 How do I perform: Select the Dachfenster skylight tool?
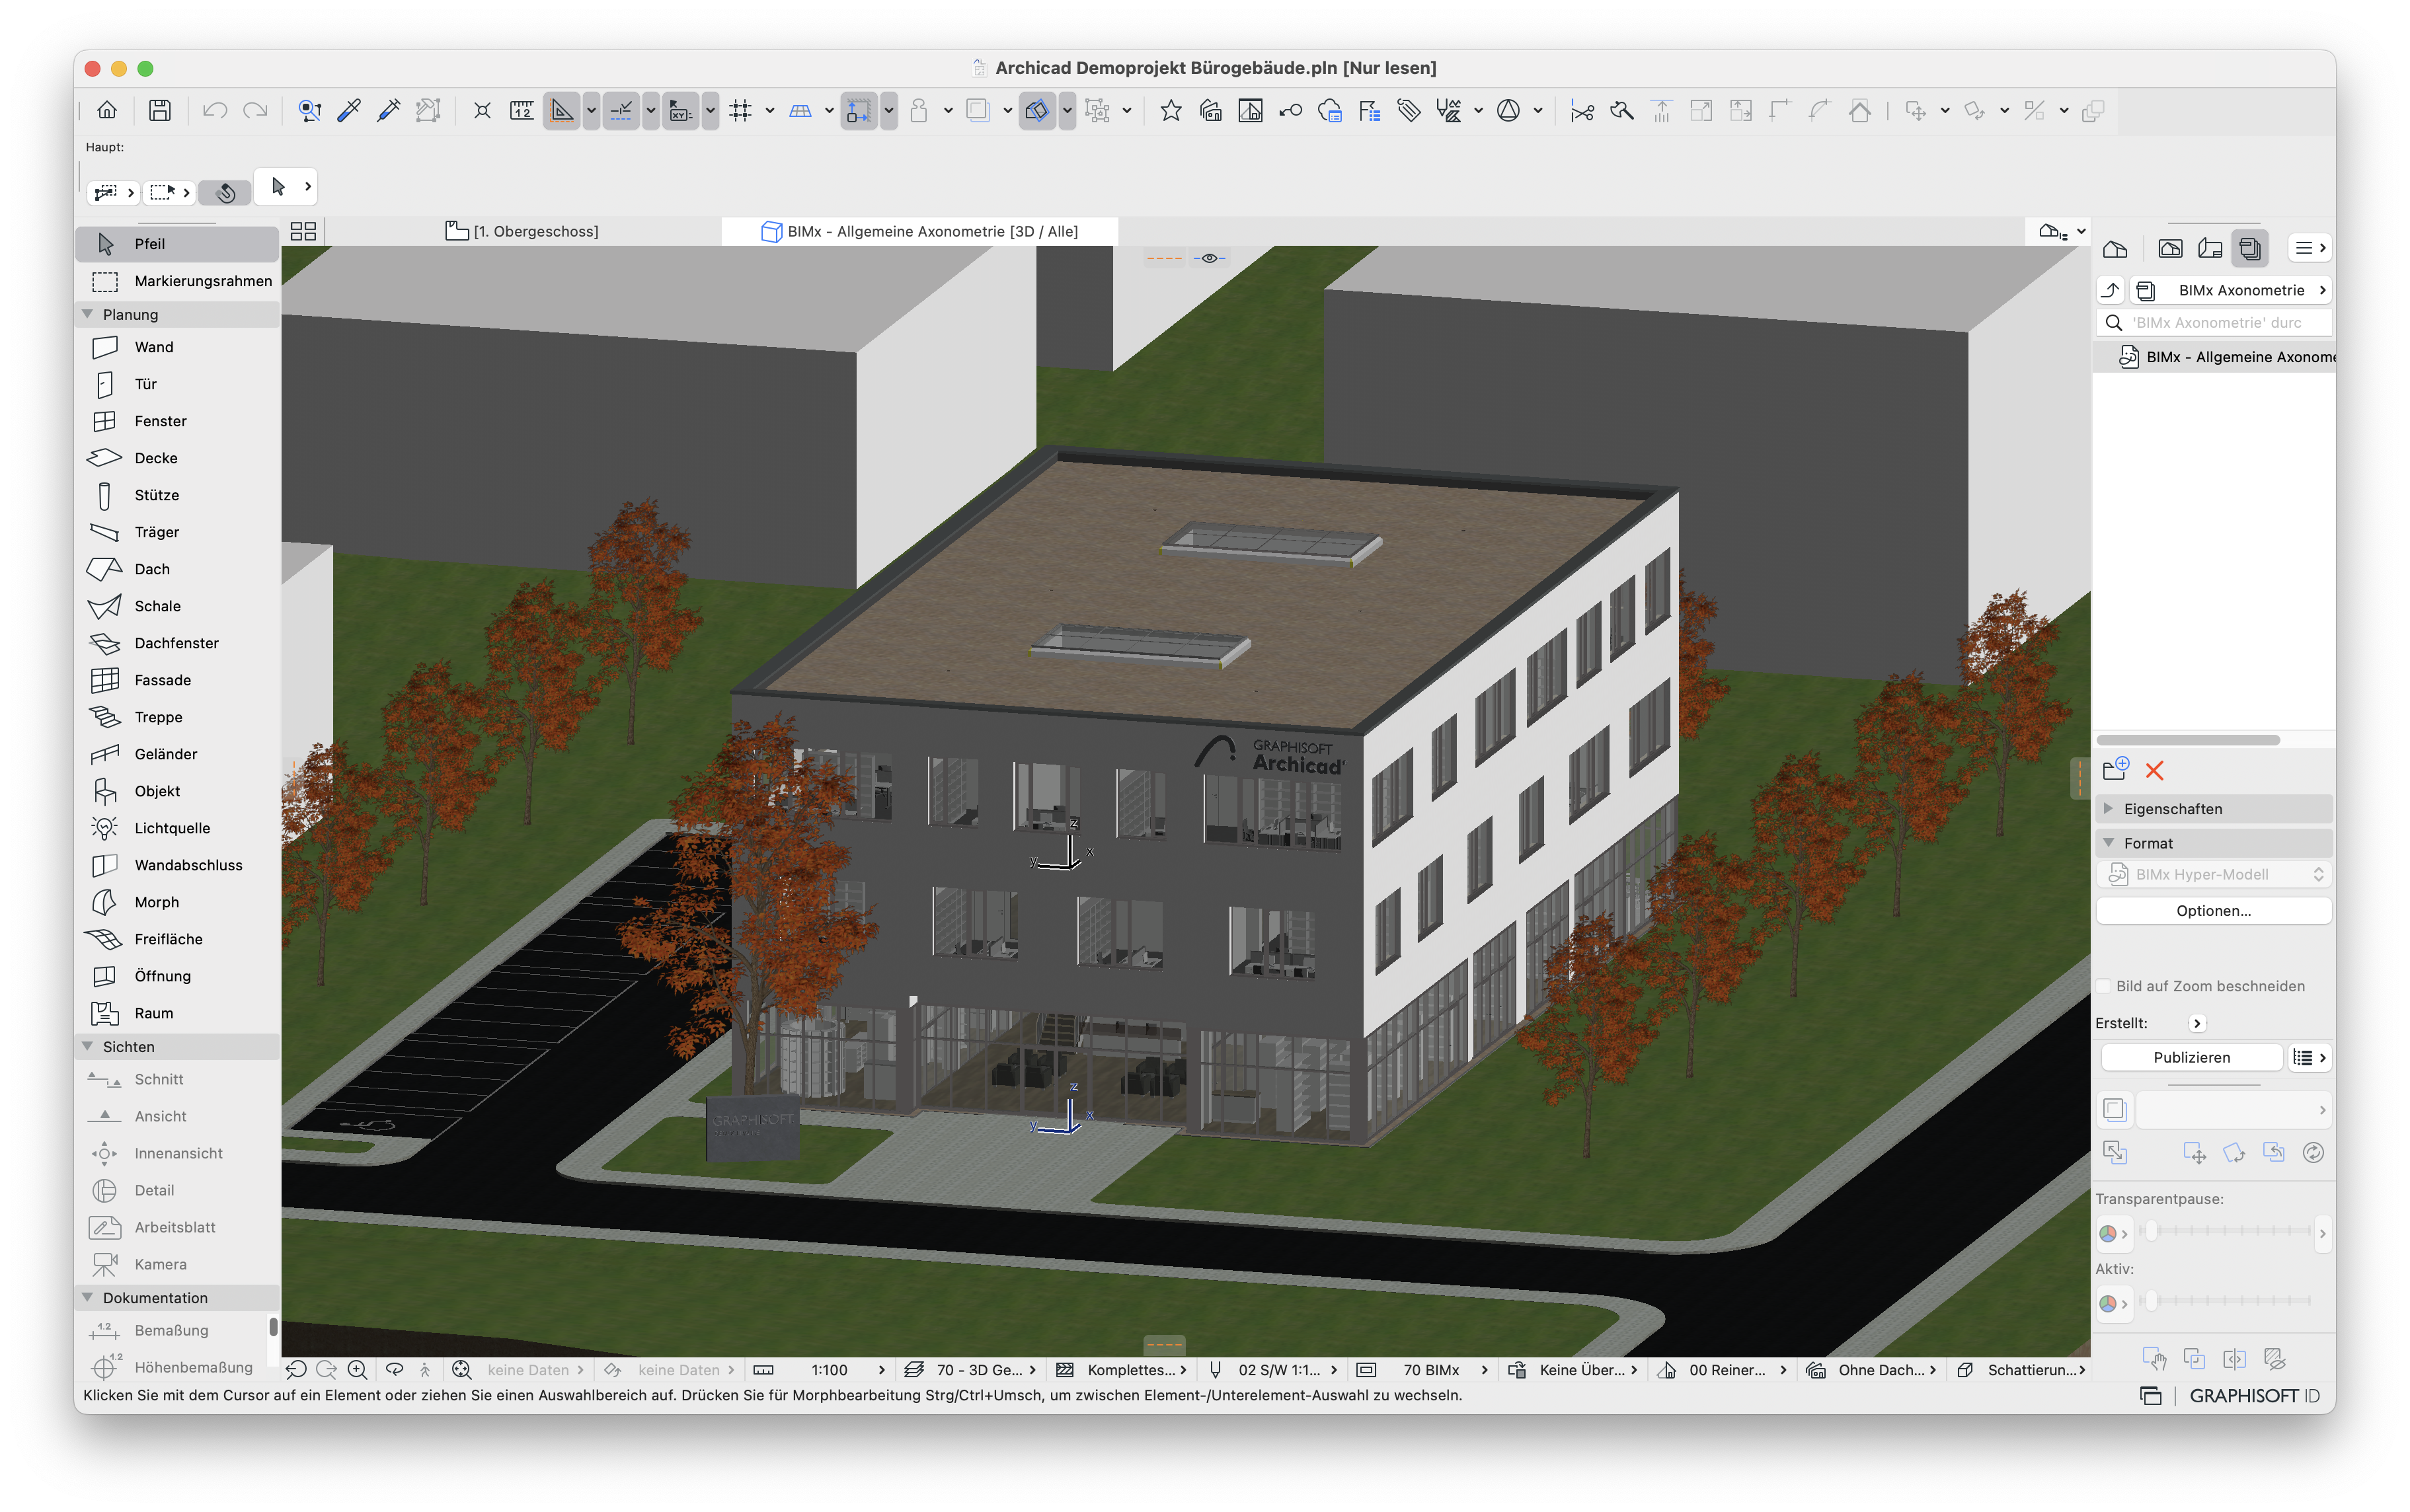tap(177, 643)
